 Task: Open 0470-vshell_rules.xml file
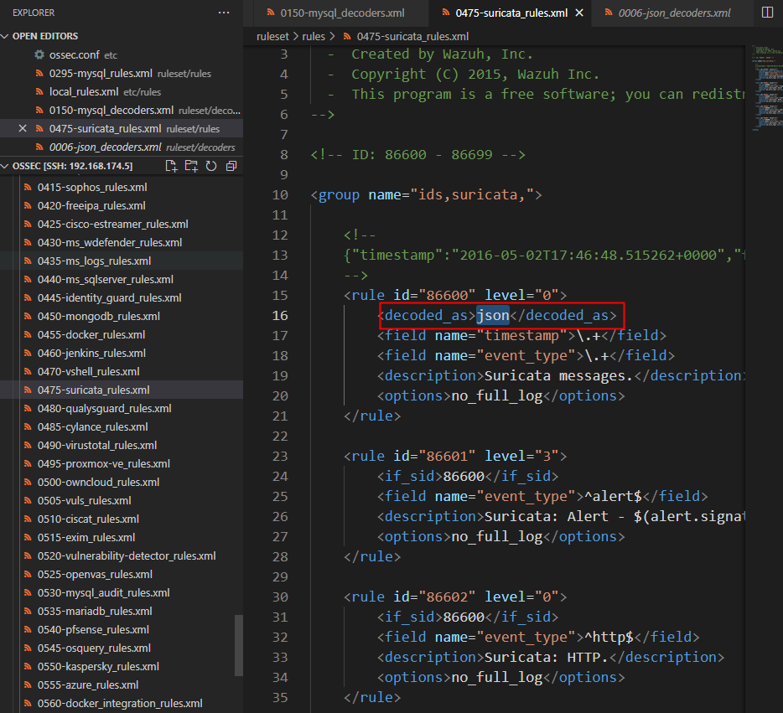[122, 372]
